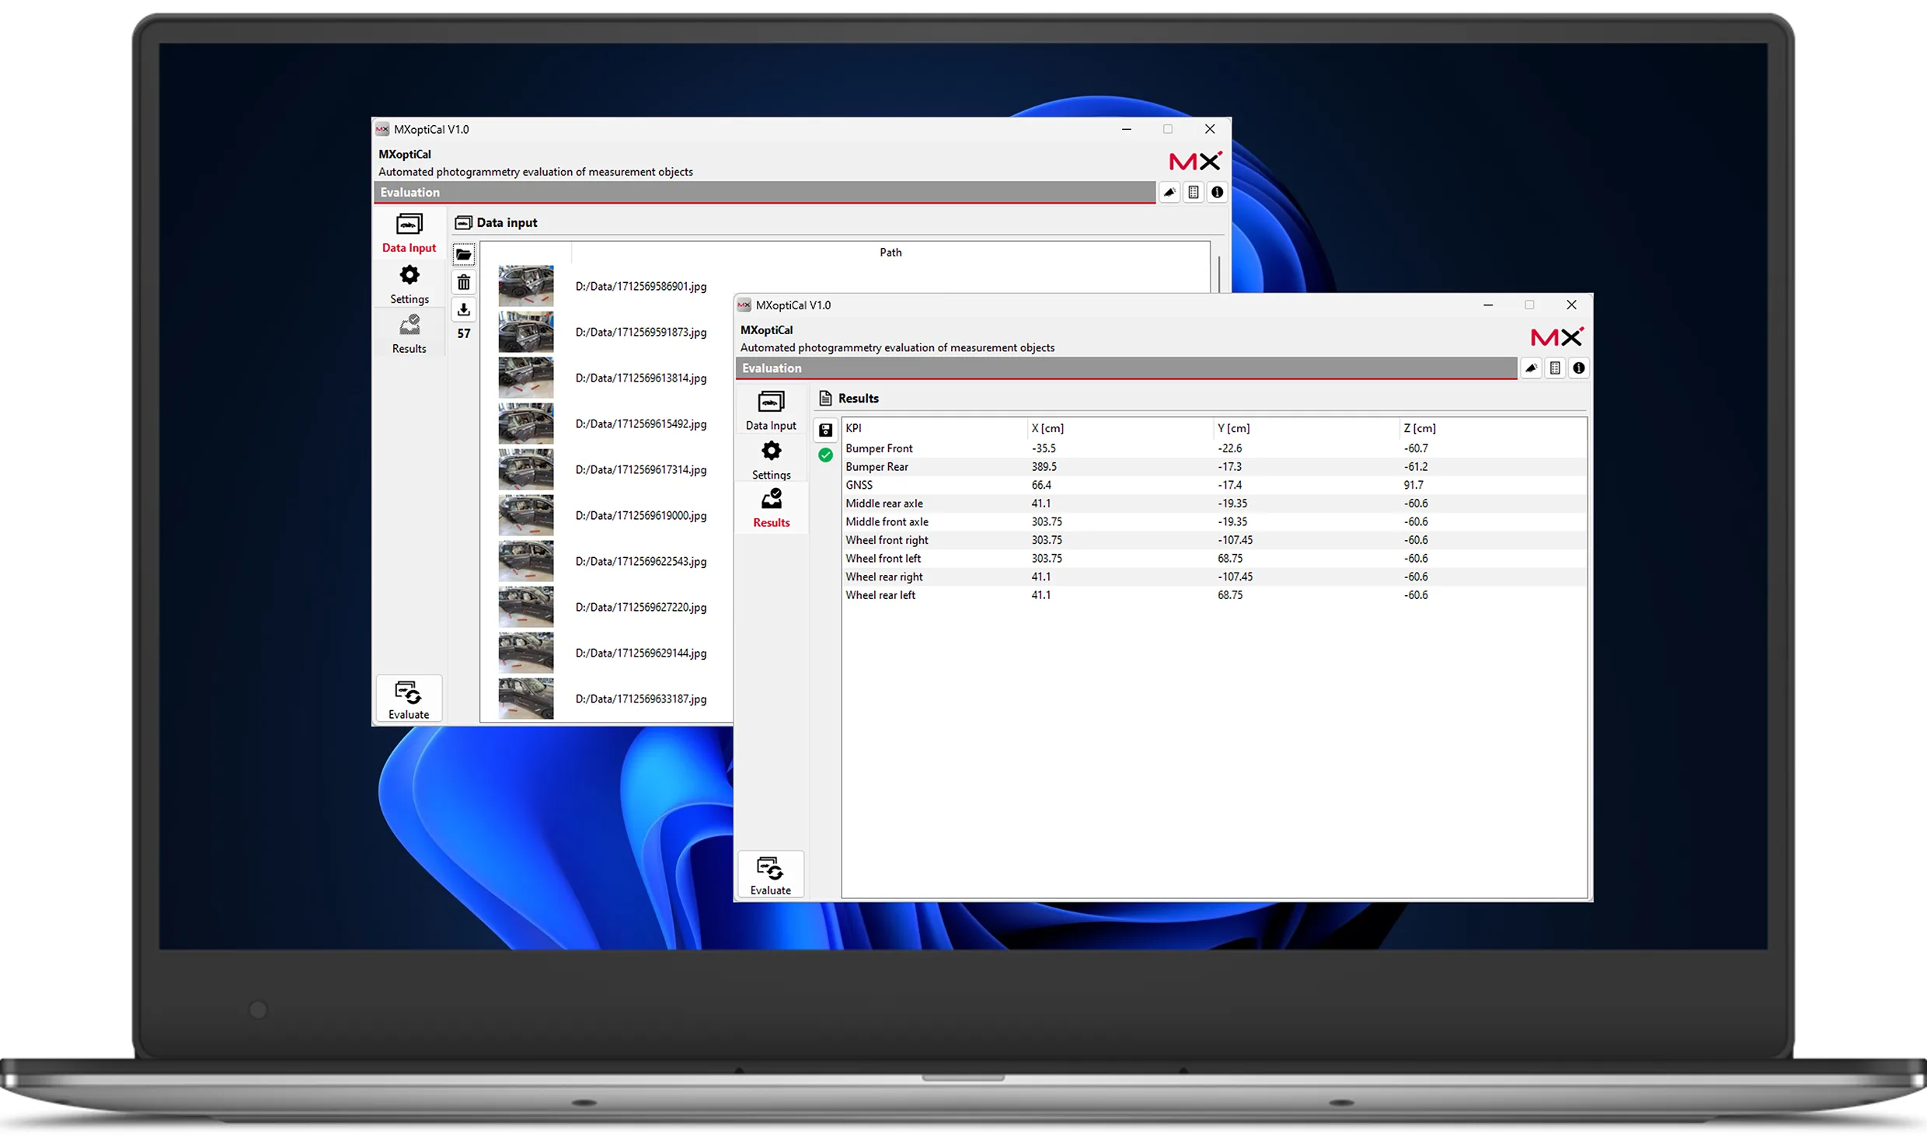This screenshot has height=1136, width=1927.
Task: Click the save icon beside the results table
Action: tap(825, 430)
